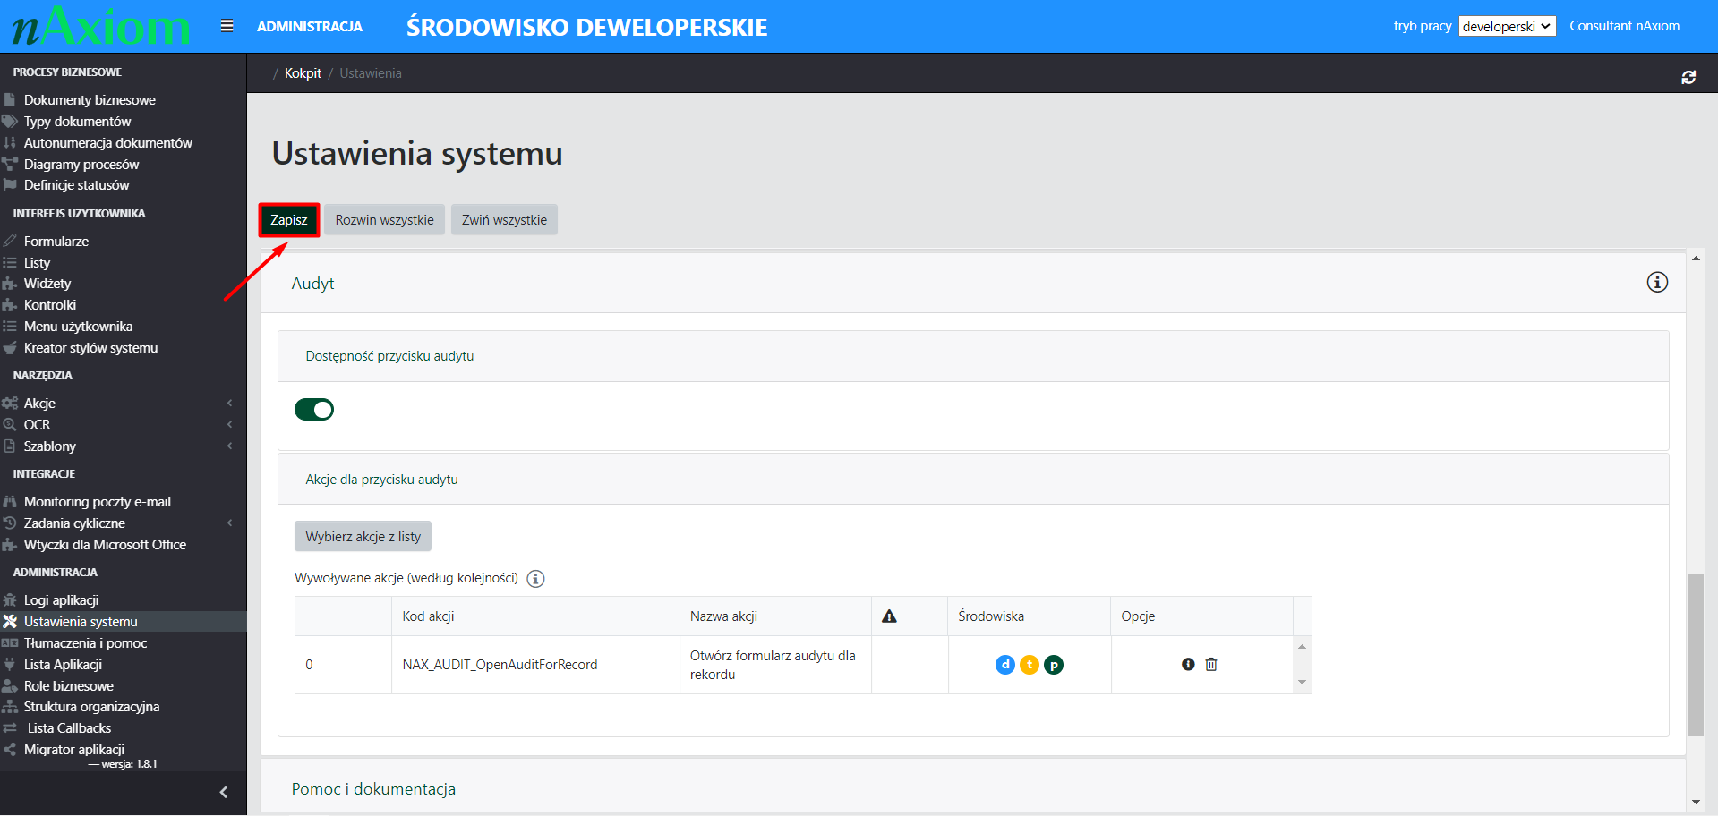The width and height of the screenshot is (1718, 816).
Task: Click the hamburger menu icon in header
Action: tap(227, 26)
